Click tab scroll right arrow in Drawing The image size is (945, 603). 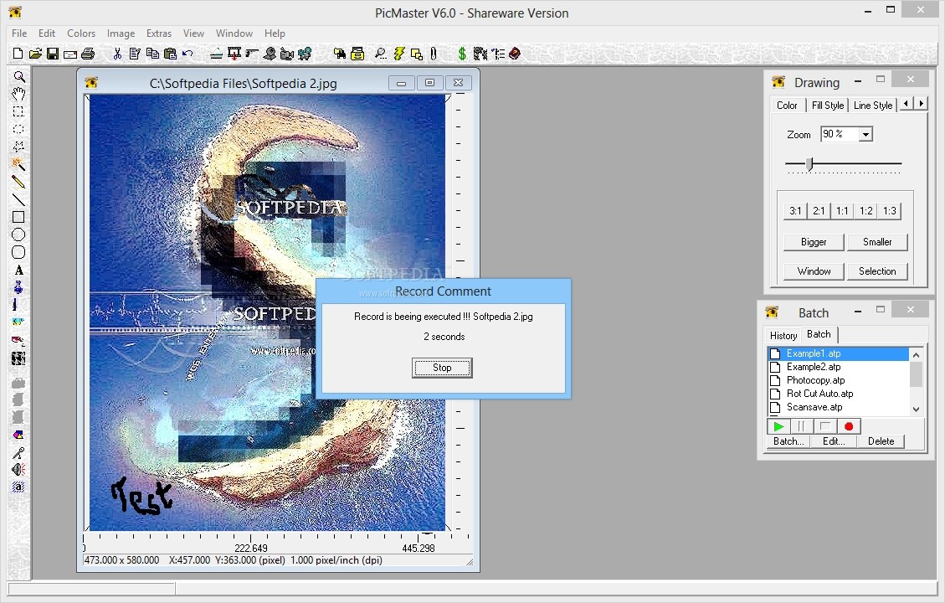(921, 104)
